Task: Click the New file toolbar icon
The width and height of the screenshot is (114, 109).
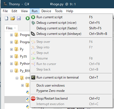Action: 6,18
